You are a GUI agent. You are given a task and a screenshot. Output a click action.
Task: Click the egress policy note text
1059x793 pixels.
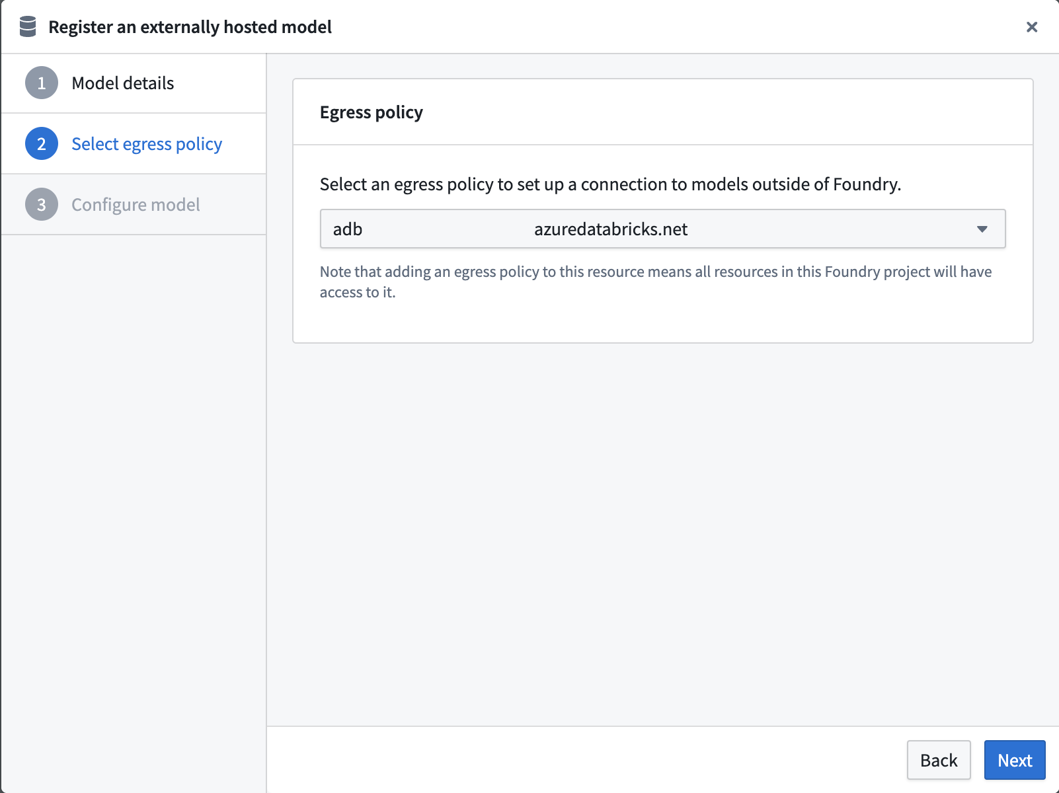click(655, 282)
